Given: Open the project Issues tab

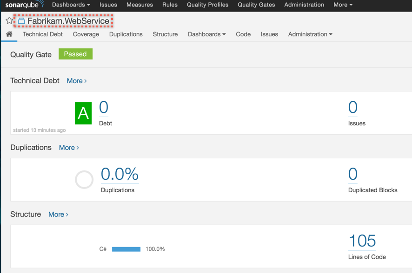Looking at the screenshot, I should click(x=269, y=34).
